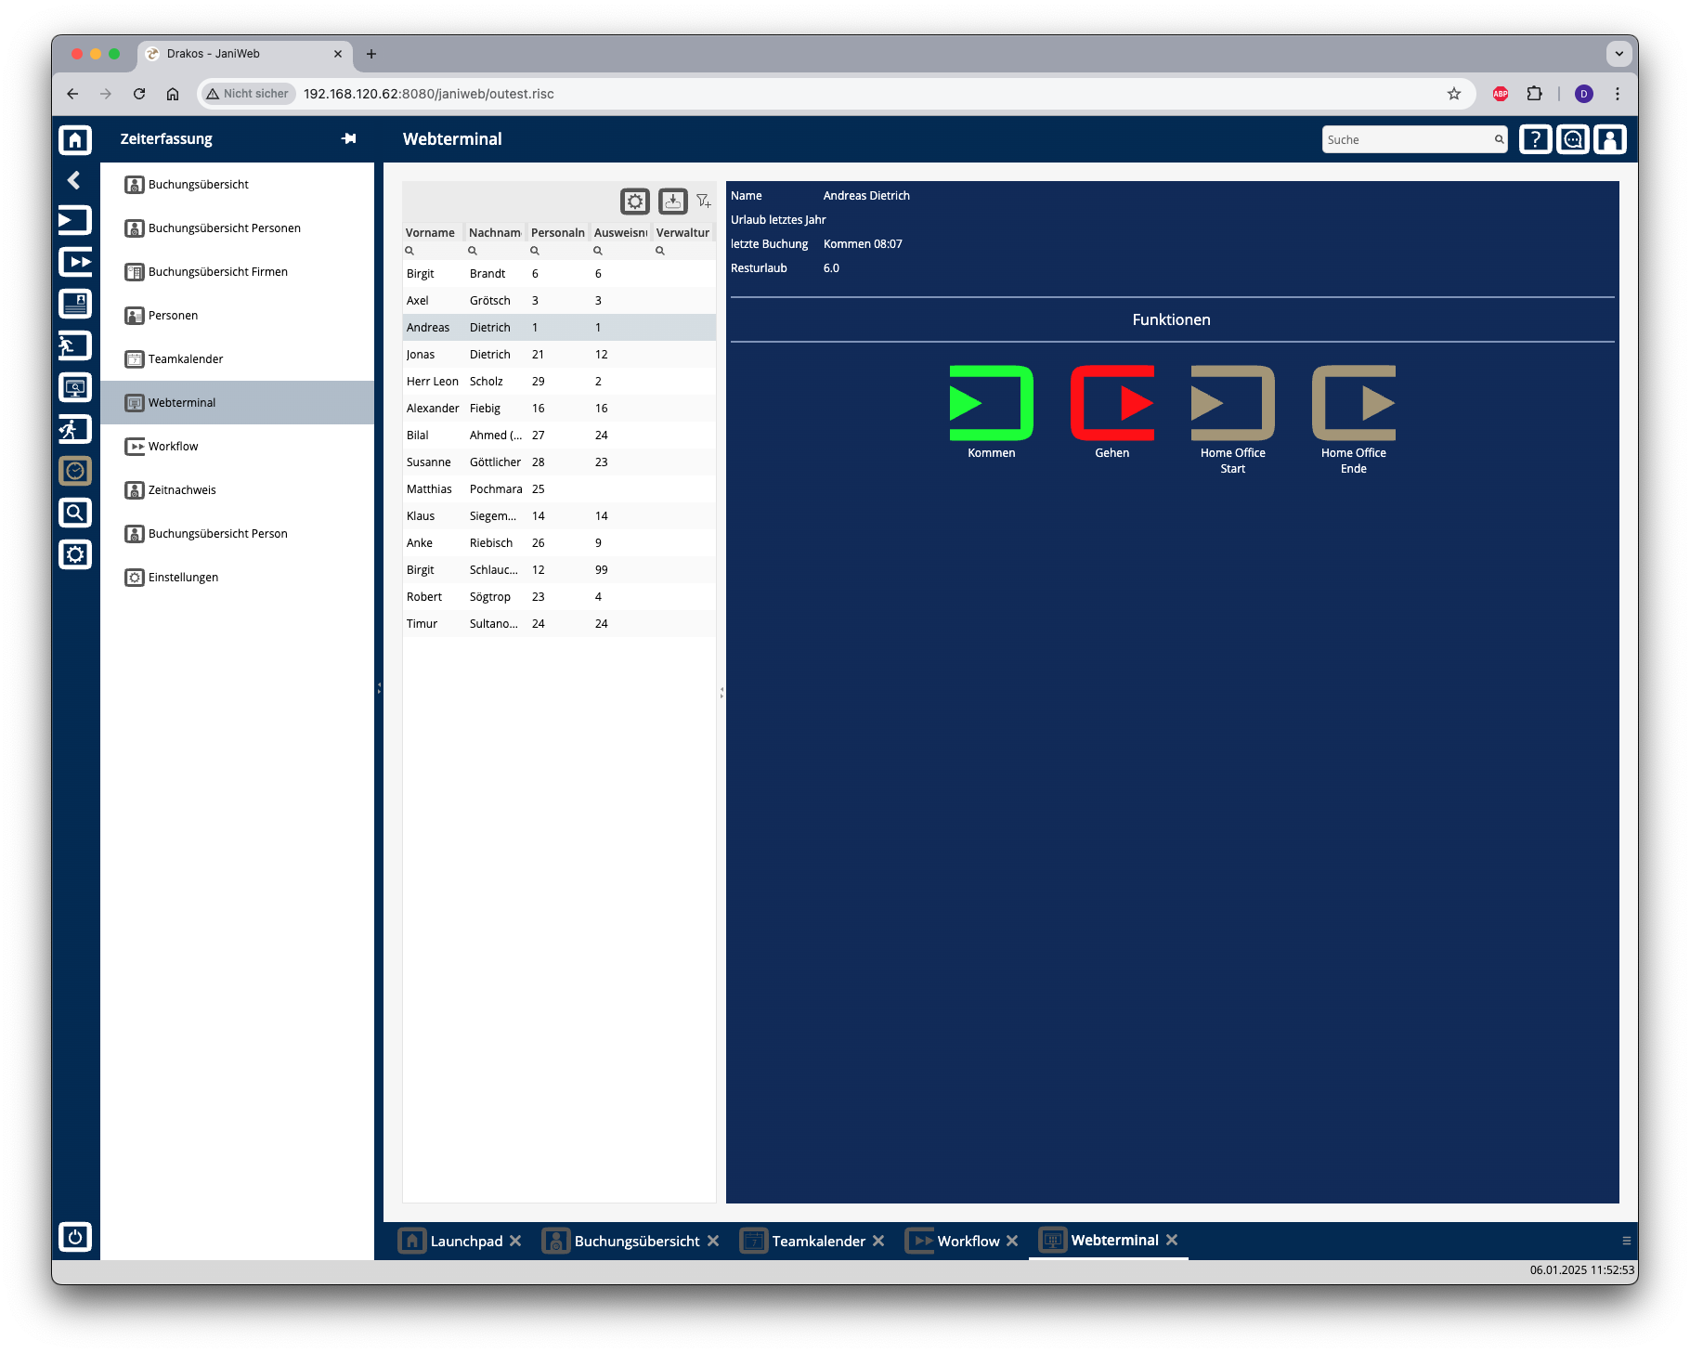Viewport: 1690px width, 1353px height.
Task: Open the personnel card sidebar icon
Action: pyautogui.click(x=75, y=304)
